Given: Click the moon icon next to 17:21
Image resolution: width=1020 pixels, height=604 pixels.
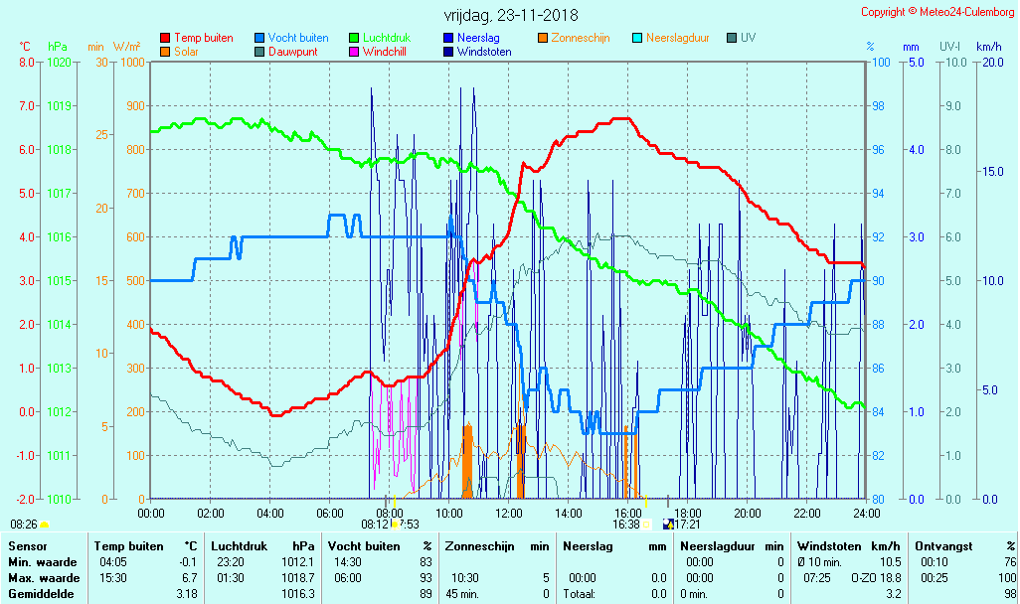Looking at the screenshot, I should [668, 524].
